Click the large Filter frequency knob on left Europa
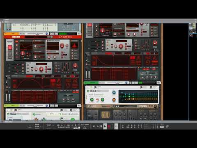 pos(41,69)
